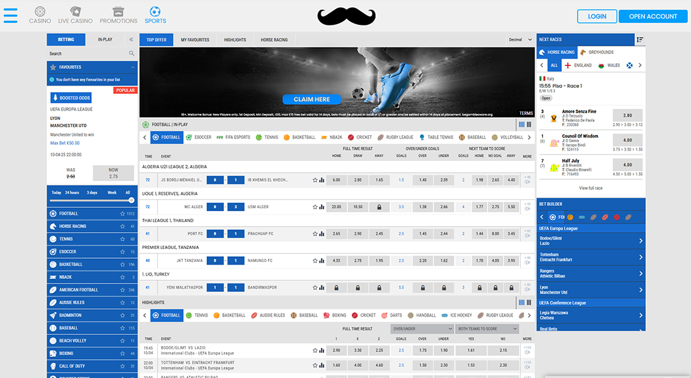Open Both Teams To Score dropdown
Screen dimensions: 691x378
point(487,329)
